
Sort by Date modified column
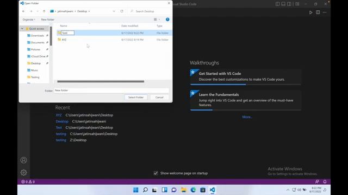(x=129, y=26)
